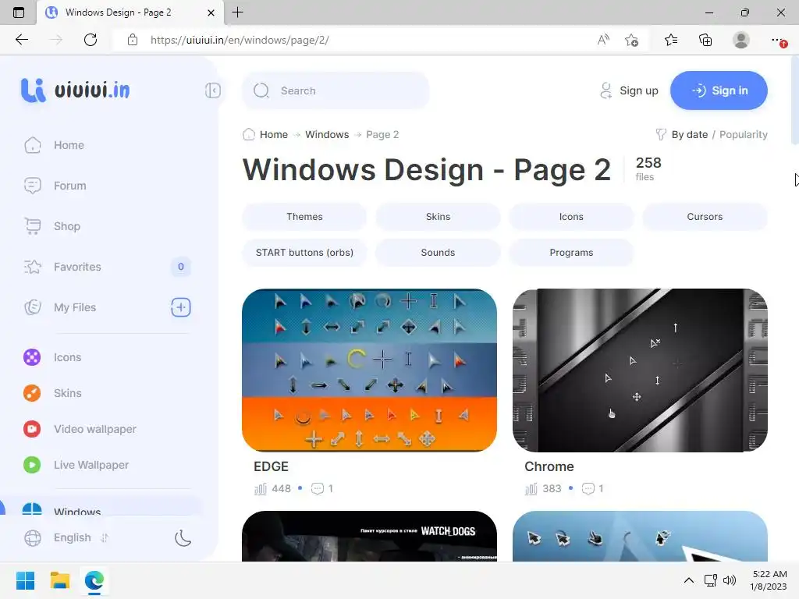View site information lock icon
The height and width of the screenshot is (599, 799).
(133, 40)
